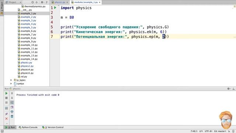Toggle the vertical 1: Project tool window tab

2,8
